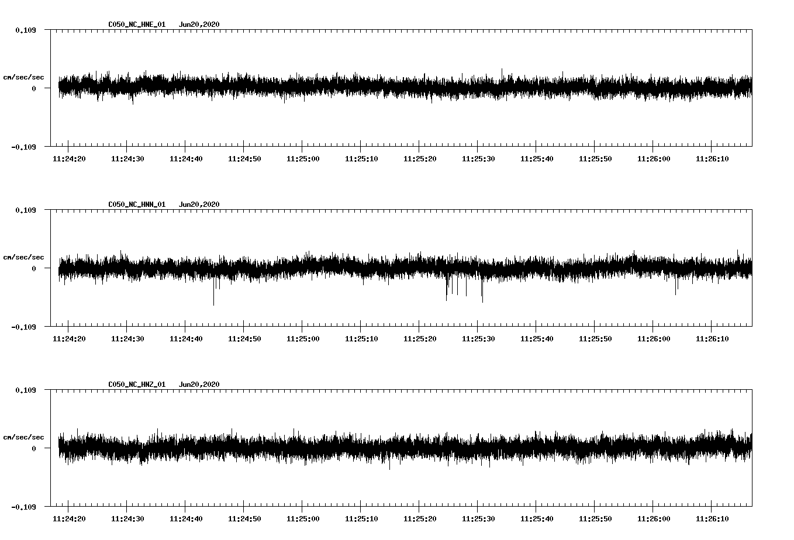
Task: Click 11:25:20 time label under HNZ plot
Action: [420, 519]
